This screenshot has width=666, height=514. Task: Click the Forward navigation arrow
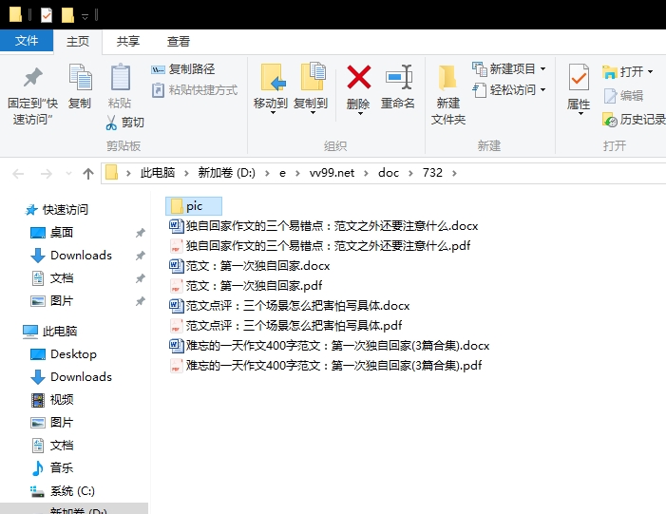coord(46,173)
